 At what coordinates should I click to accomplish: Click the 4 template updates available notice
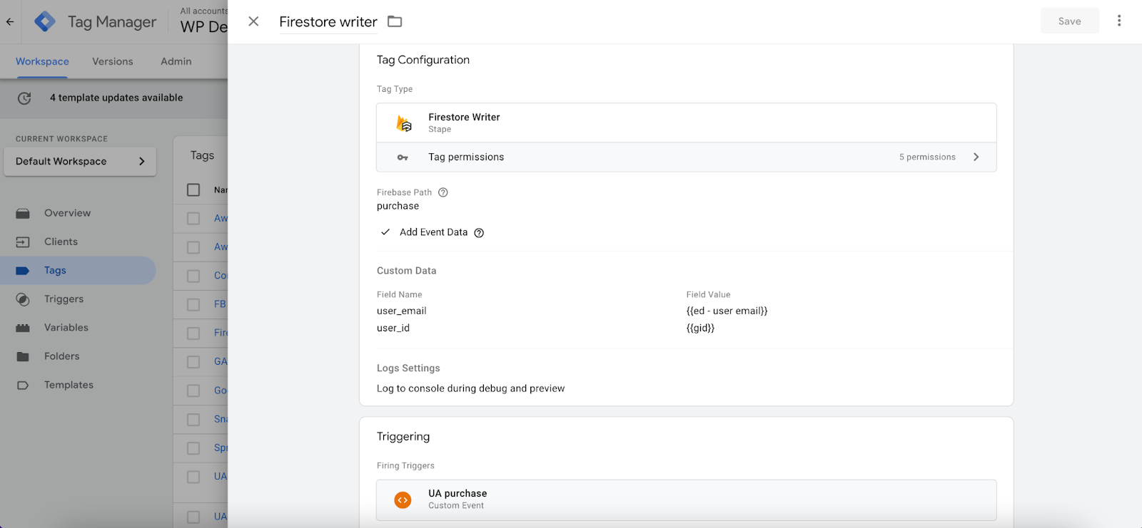click(116, 98)
